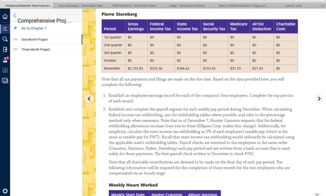Viewport: 326px width, 196px height.
Task: Click the Period column header
Action: point(114,27)
